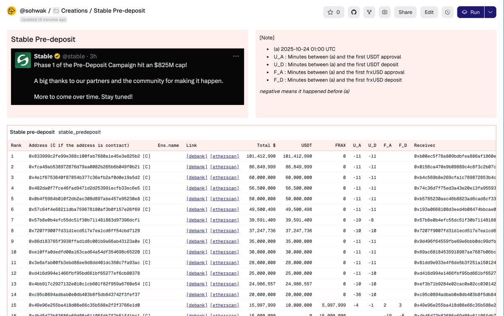Open the Run button dropdown arrow
The image size is (504, 316).
point(490,12)
